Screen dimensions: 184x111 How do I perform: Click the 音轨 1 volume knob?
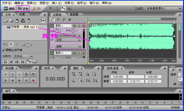[x=57, y=30]
